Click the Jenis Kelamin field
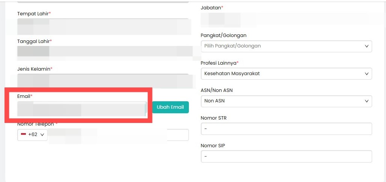The image size is (386, 182). tap(103, 81)
